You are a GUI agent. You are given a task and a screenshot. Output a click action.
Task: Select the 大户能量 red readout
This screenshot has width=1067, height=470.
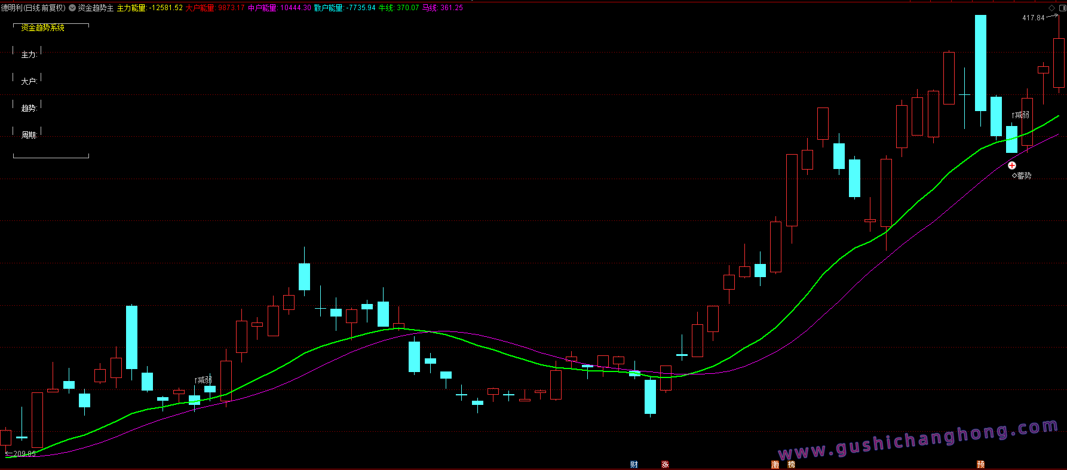click(x=215, y=8)
